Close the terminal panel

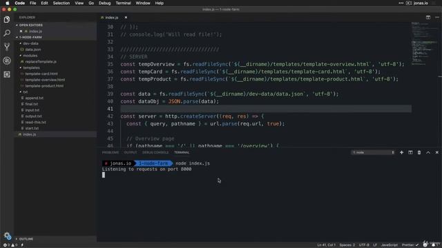[x=437, y=152]
